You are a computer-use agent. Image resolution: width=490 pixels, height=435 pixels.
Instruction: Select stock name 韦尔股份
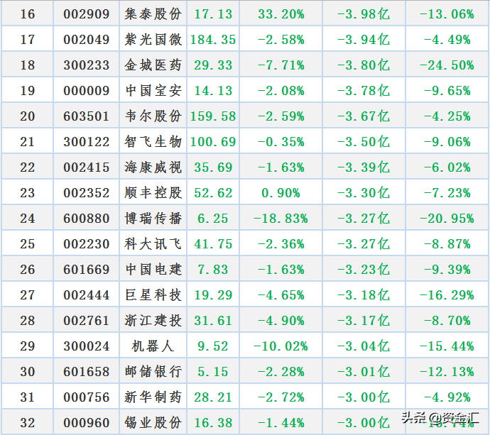tap(153, 116)
